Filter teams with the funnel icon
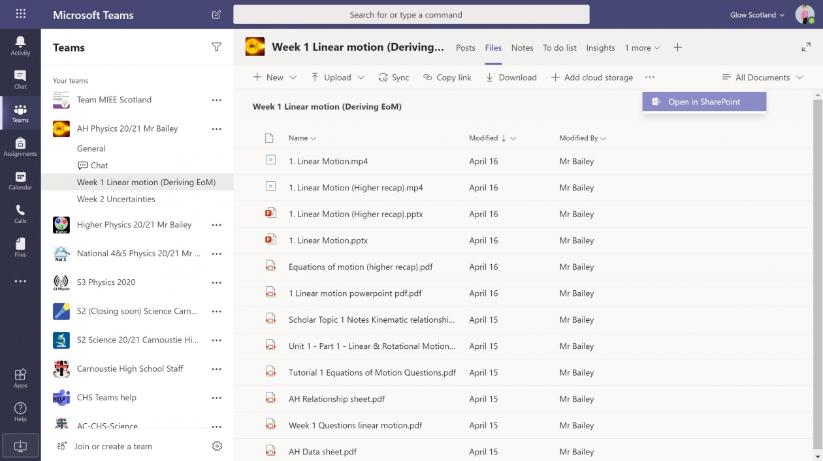 216,47
